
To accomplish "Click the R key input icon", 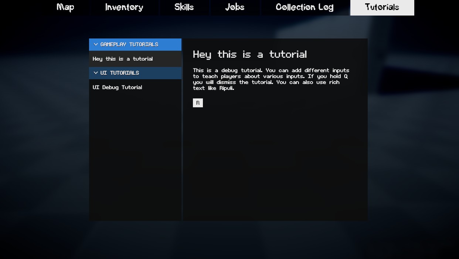I will pyautogui.click(x=198, y=103).
